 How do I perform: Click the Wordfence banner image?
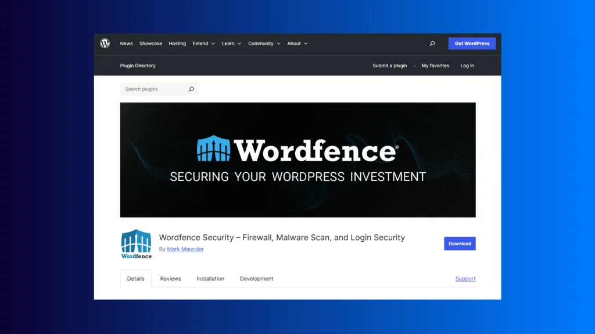(297, 160)
